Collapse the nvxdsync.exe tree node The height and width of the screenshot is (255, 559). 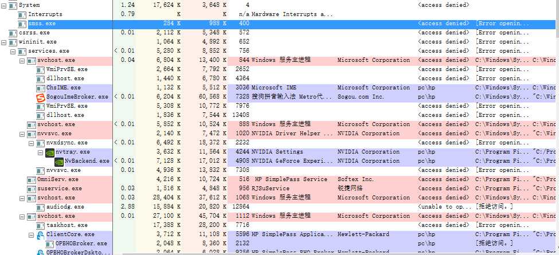[32, 143]
